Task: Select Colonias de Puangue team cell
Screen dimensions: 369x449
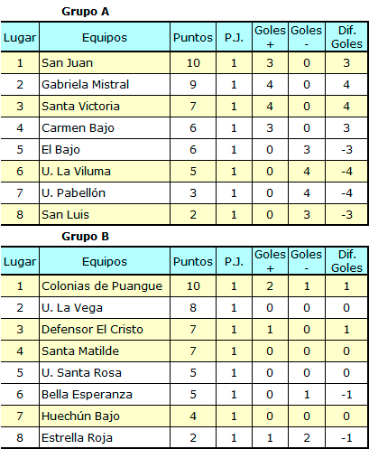Action: coord(105,286)
